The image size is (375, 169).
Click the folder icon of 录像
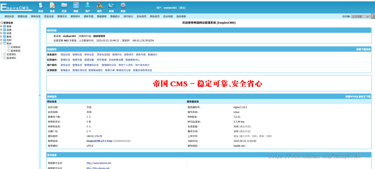tap(5, 33)
